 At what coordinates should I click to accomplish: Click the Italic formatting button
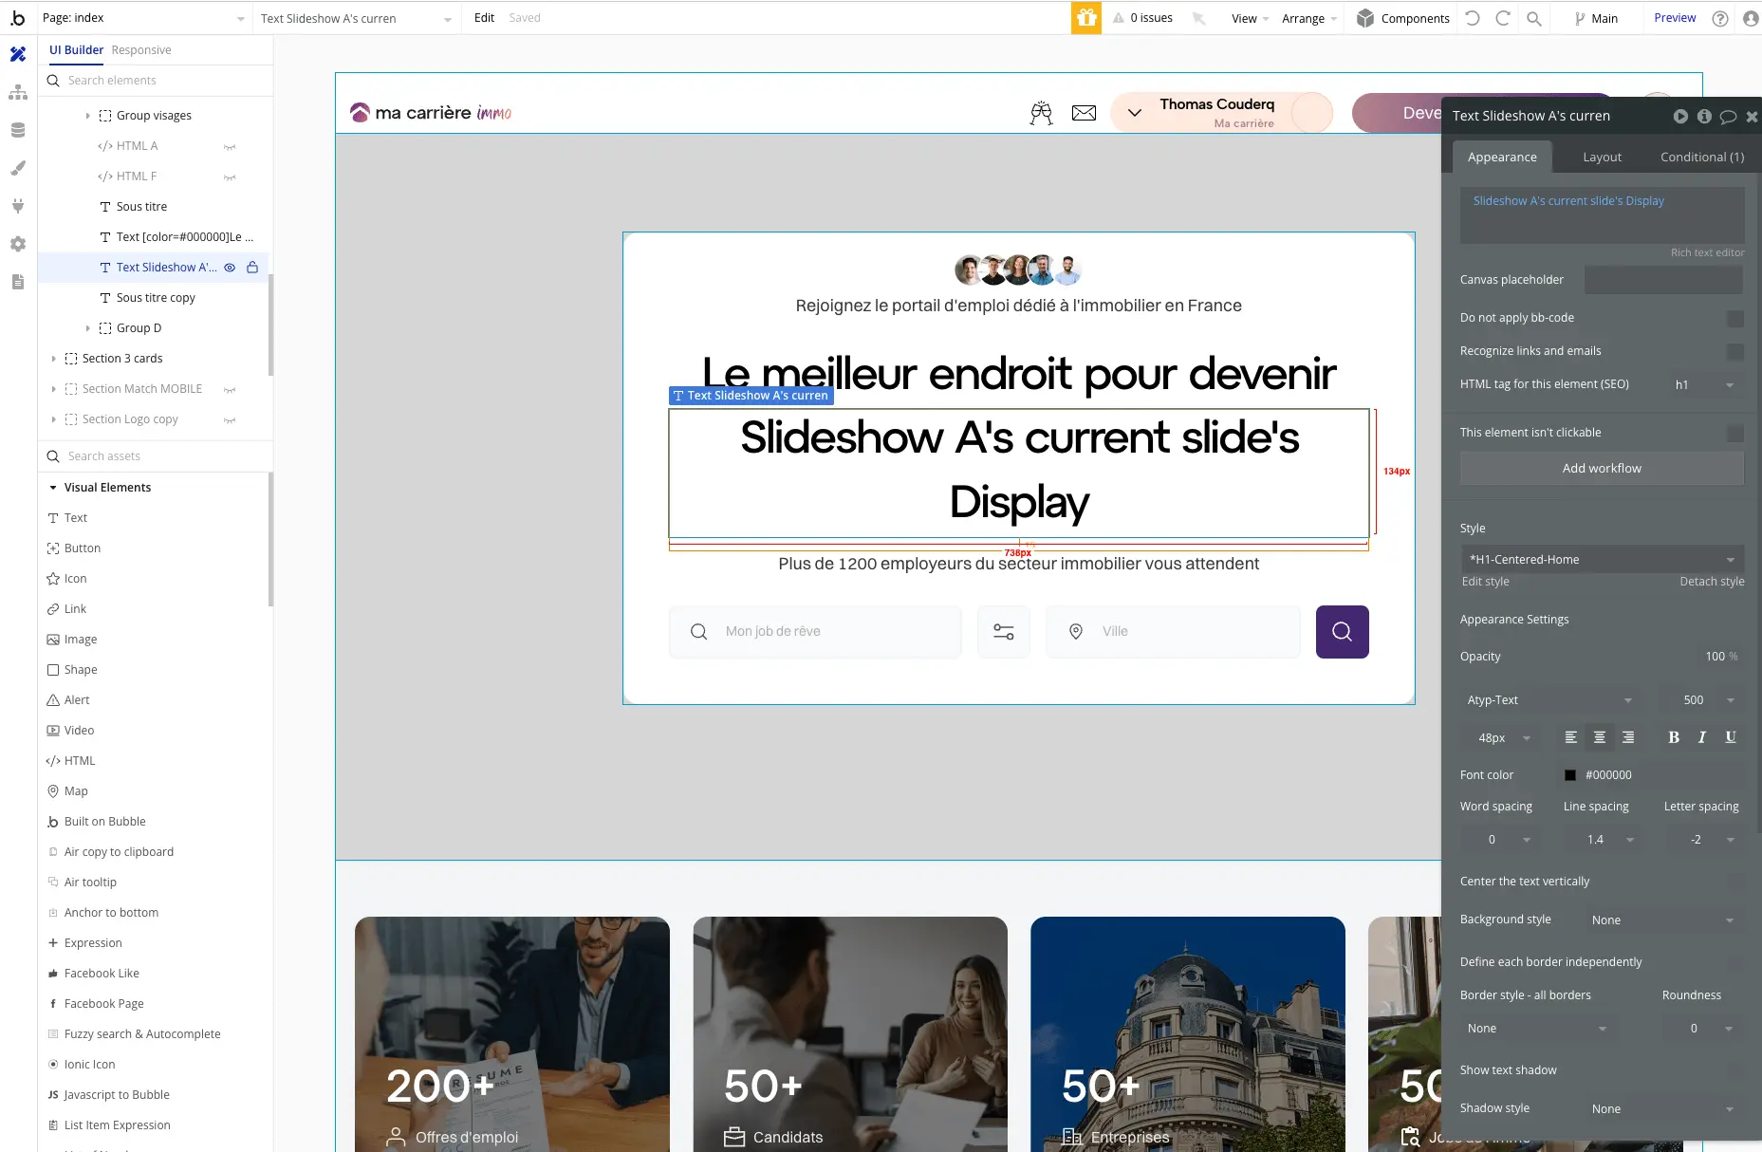click(1702, 737)
